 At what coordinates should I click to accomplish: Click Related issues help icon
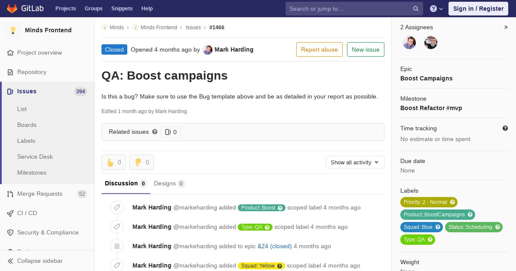click(x=155, y=132)
